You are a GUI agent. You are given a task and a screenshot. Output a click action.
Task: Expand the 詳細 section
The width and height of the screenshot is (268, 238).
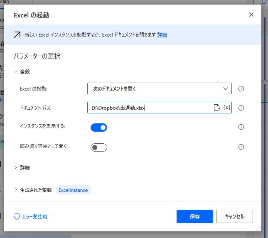[x=16, y=167]
